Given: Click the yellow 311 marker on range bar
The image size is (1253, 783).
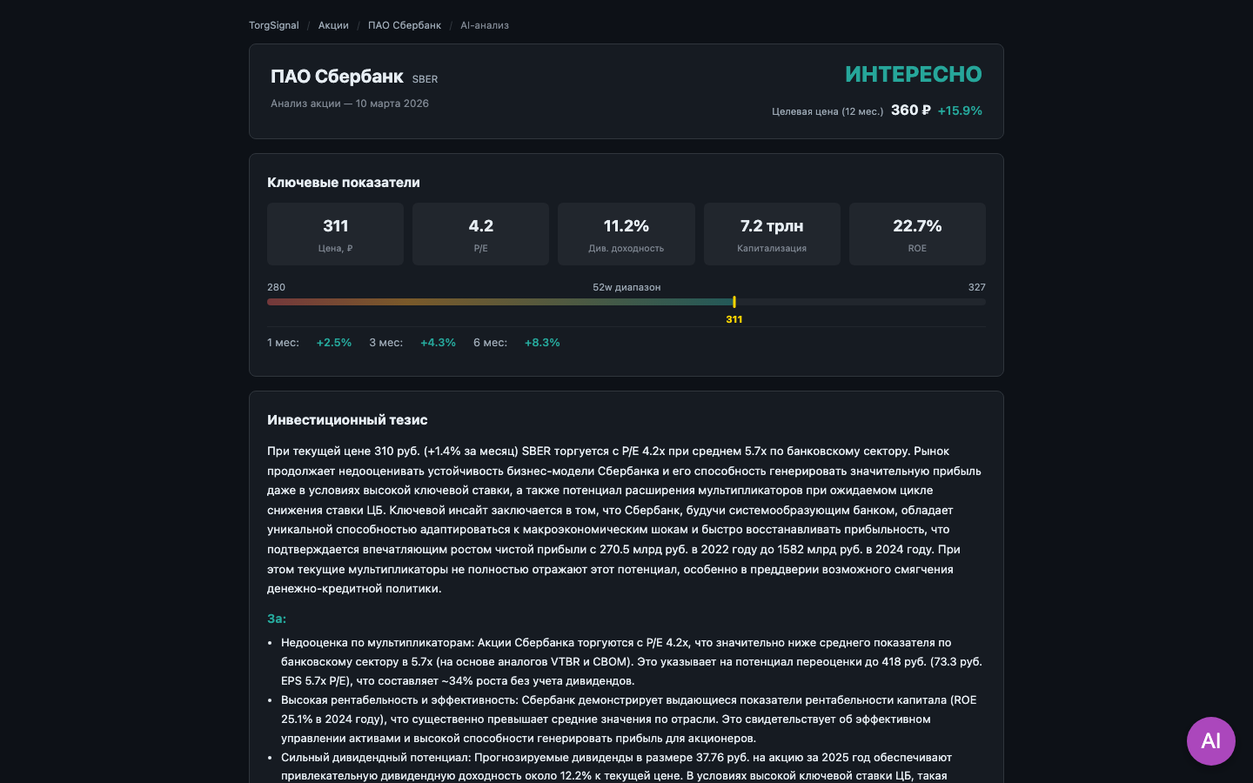Looking at the screenshot, I should tap(734, 302).
